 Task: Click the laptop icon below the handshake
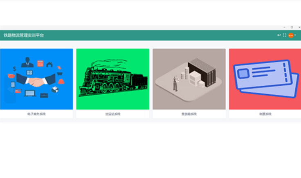[30, 93]
